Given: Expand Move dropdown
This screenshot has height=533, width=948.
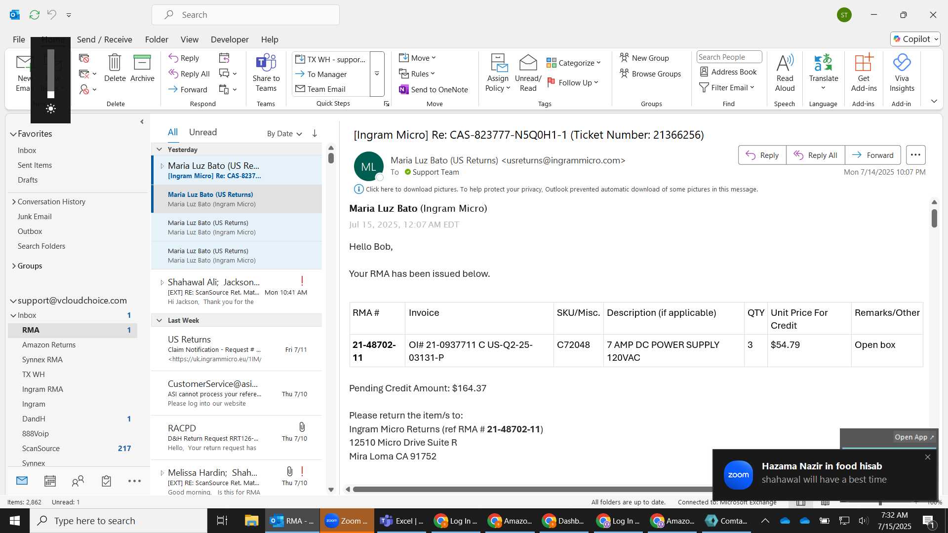Looking at the screenshot, I should [417, 58].
